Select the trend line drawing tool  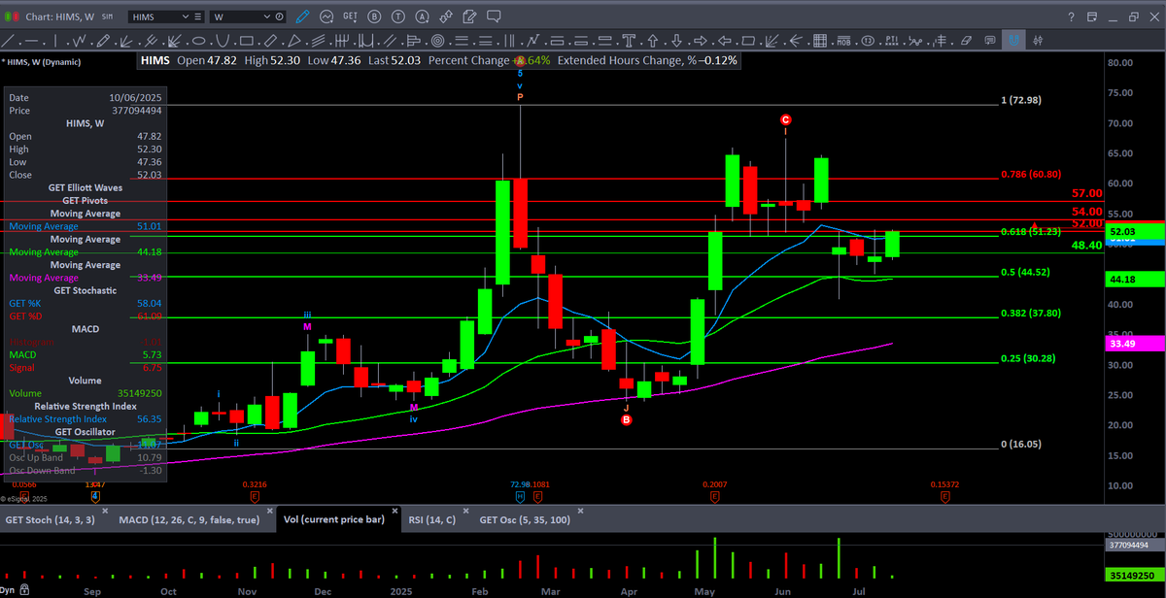pyautogui.click(x=9, y=41)
